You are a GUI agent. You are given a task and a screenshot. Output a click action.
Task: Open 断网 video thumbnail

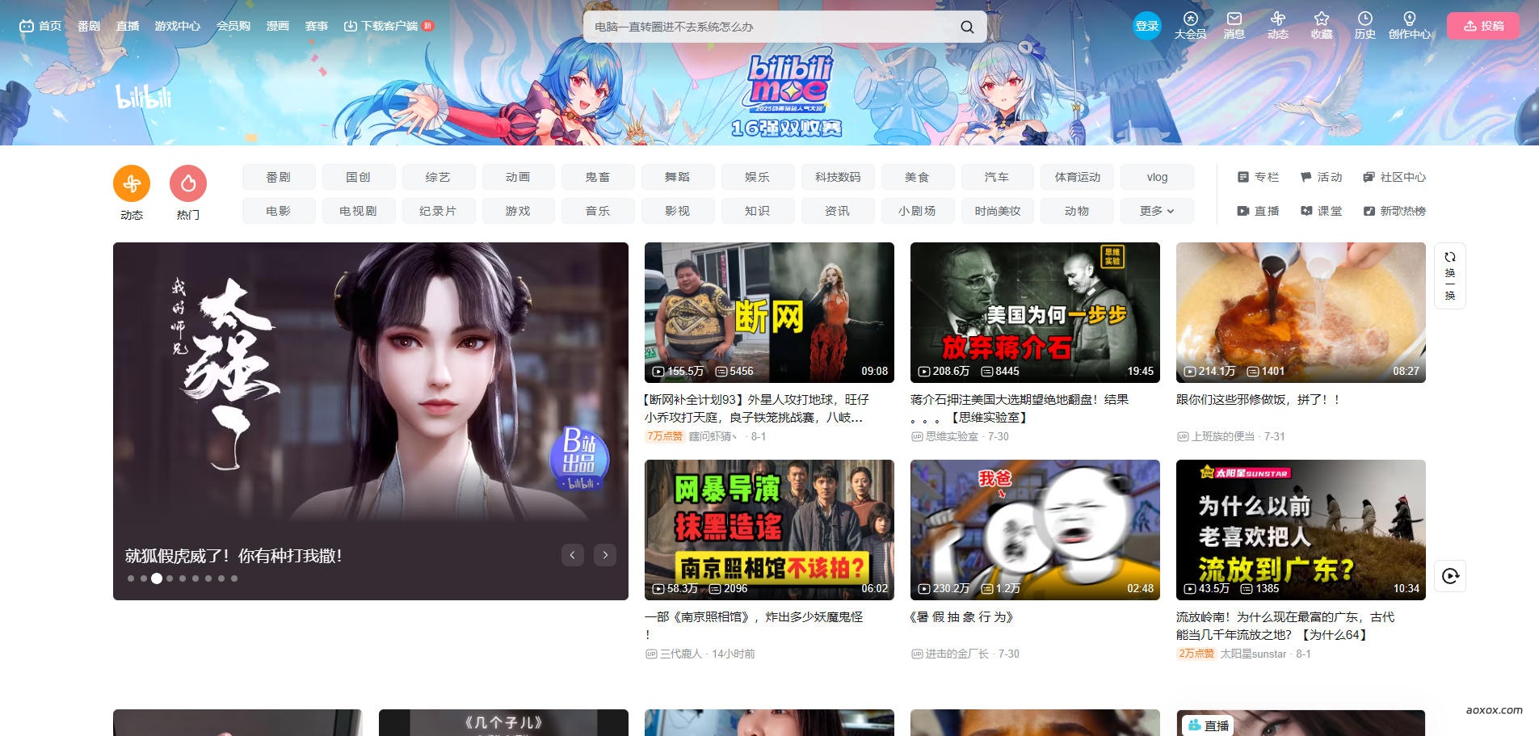(x=769, y=312)
